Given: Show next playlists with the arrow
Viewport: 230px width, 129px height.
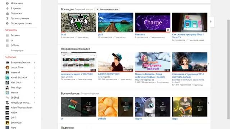Looking at the screenshot, I should [208, 103].
